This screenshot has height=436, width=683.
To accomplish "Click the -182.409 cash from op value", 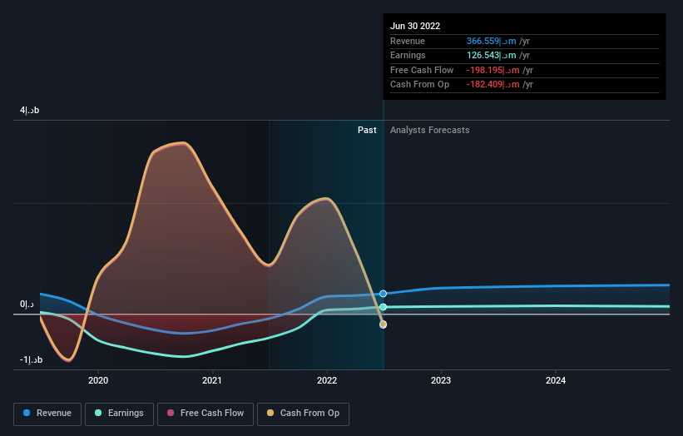I will [x=492, y=85].
